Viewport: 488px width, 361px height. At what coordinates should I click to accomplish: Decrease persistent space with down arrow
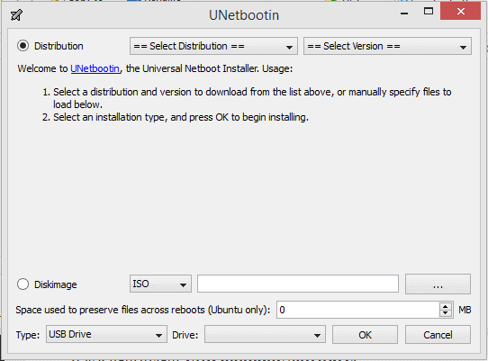click(x=446, y=313)
